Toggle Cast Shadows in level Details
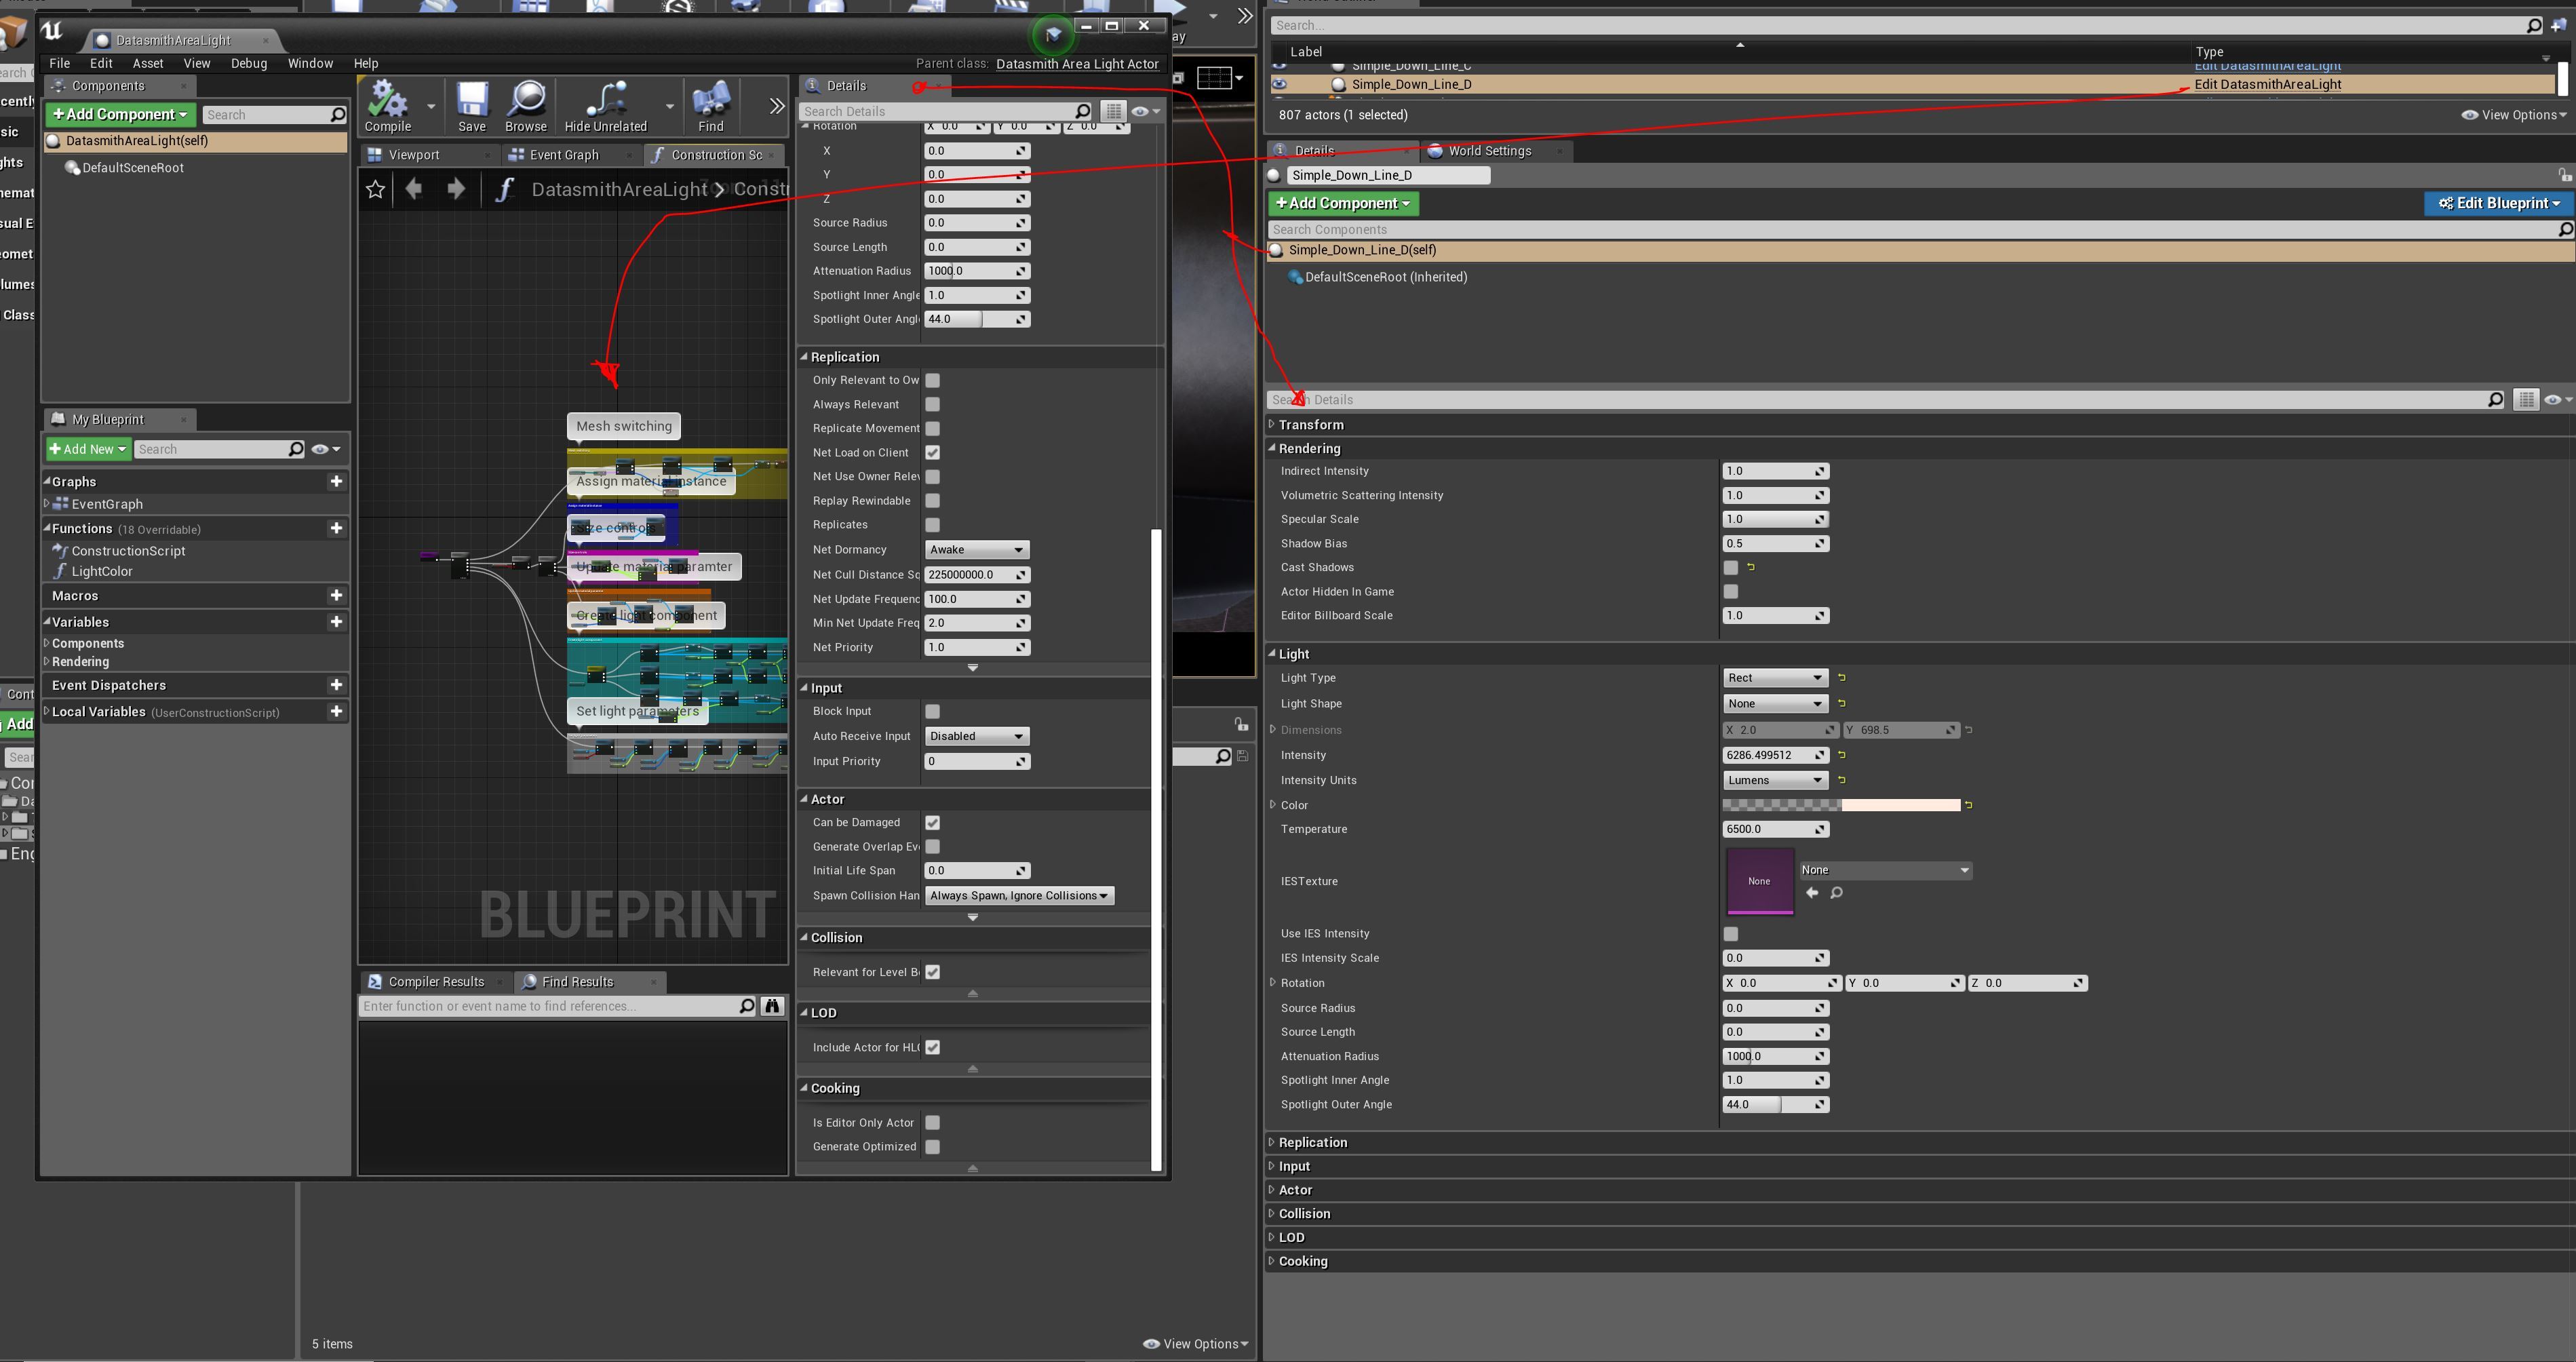Image resolution: width=2576 pixels, height=1362 pixels. click(1731, 567)
